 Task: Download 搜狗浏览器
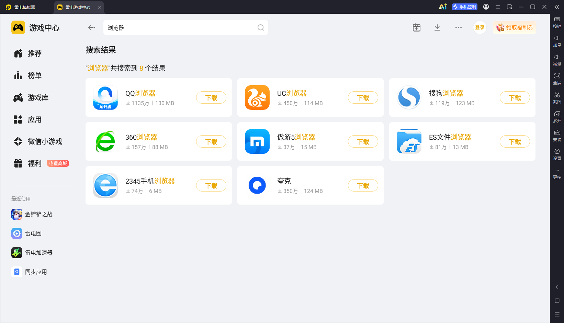515,98
